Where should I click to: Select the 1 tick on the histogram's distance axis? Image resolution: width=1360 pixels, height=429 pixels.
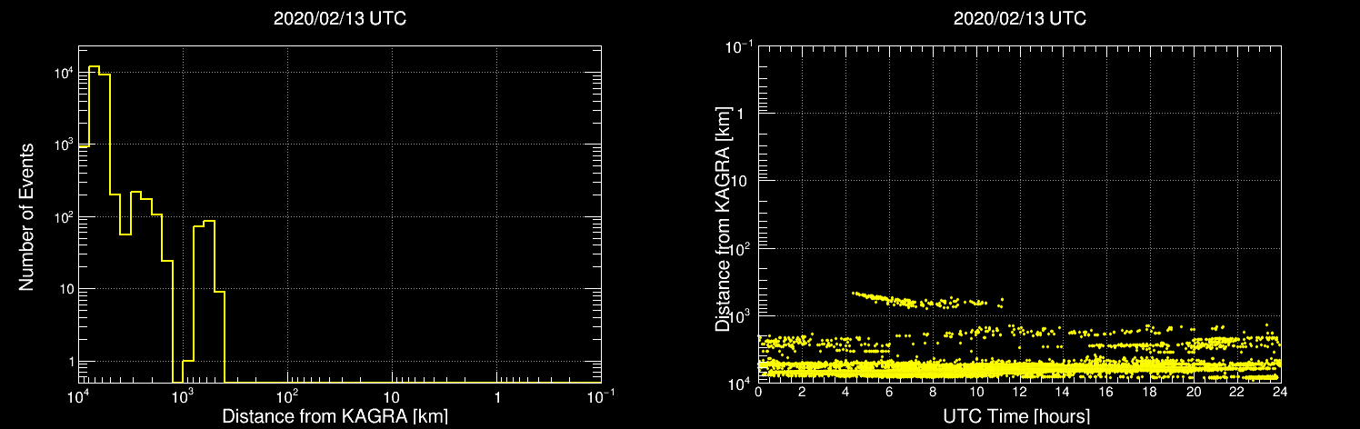click(x=497, y=397)
